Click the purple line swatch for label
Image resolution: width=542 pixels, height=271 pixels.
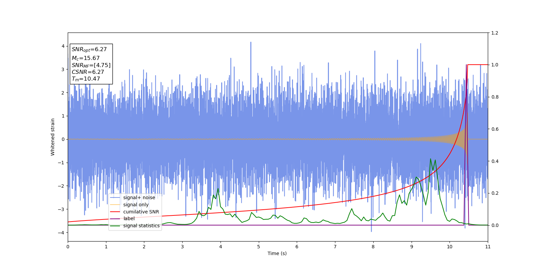point(115,218)
